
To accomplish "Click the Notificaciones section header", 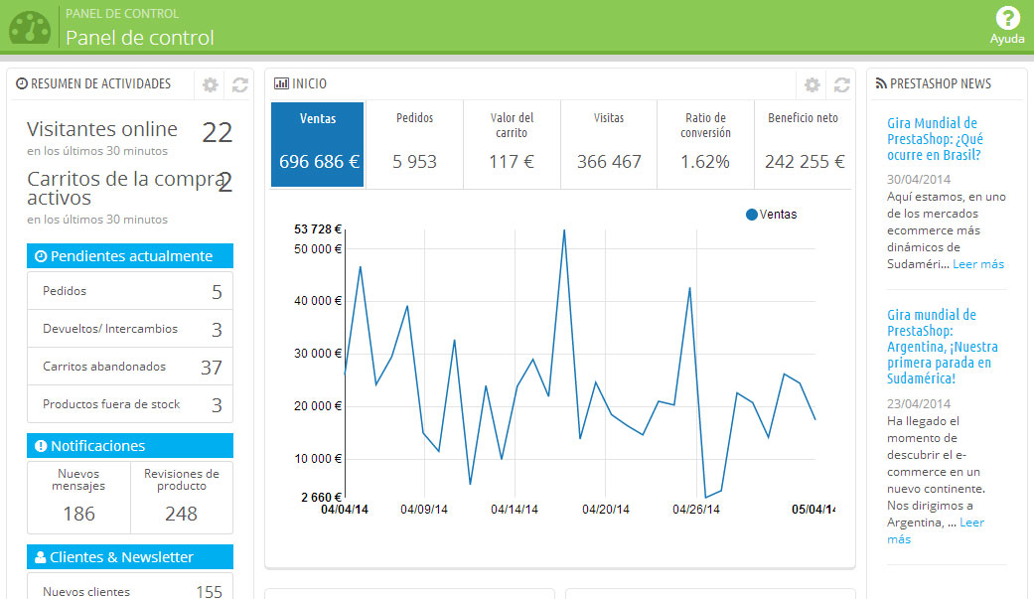I will 130,445.
